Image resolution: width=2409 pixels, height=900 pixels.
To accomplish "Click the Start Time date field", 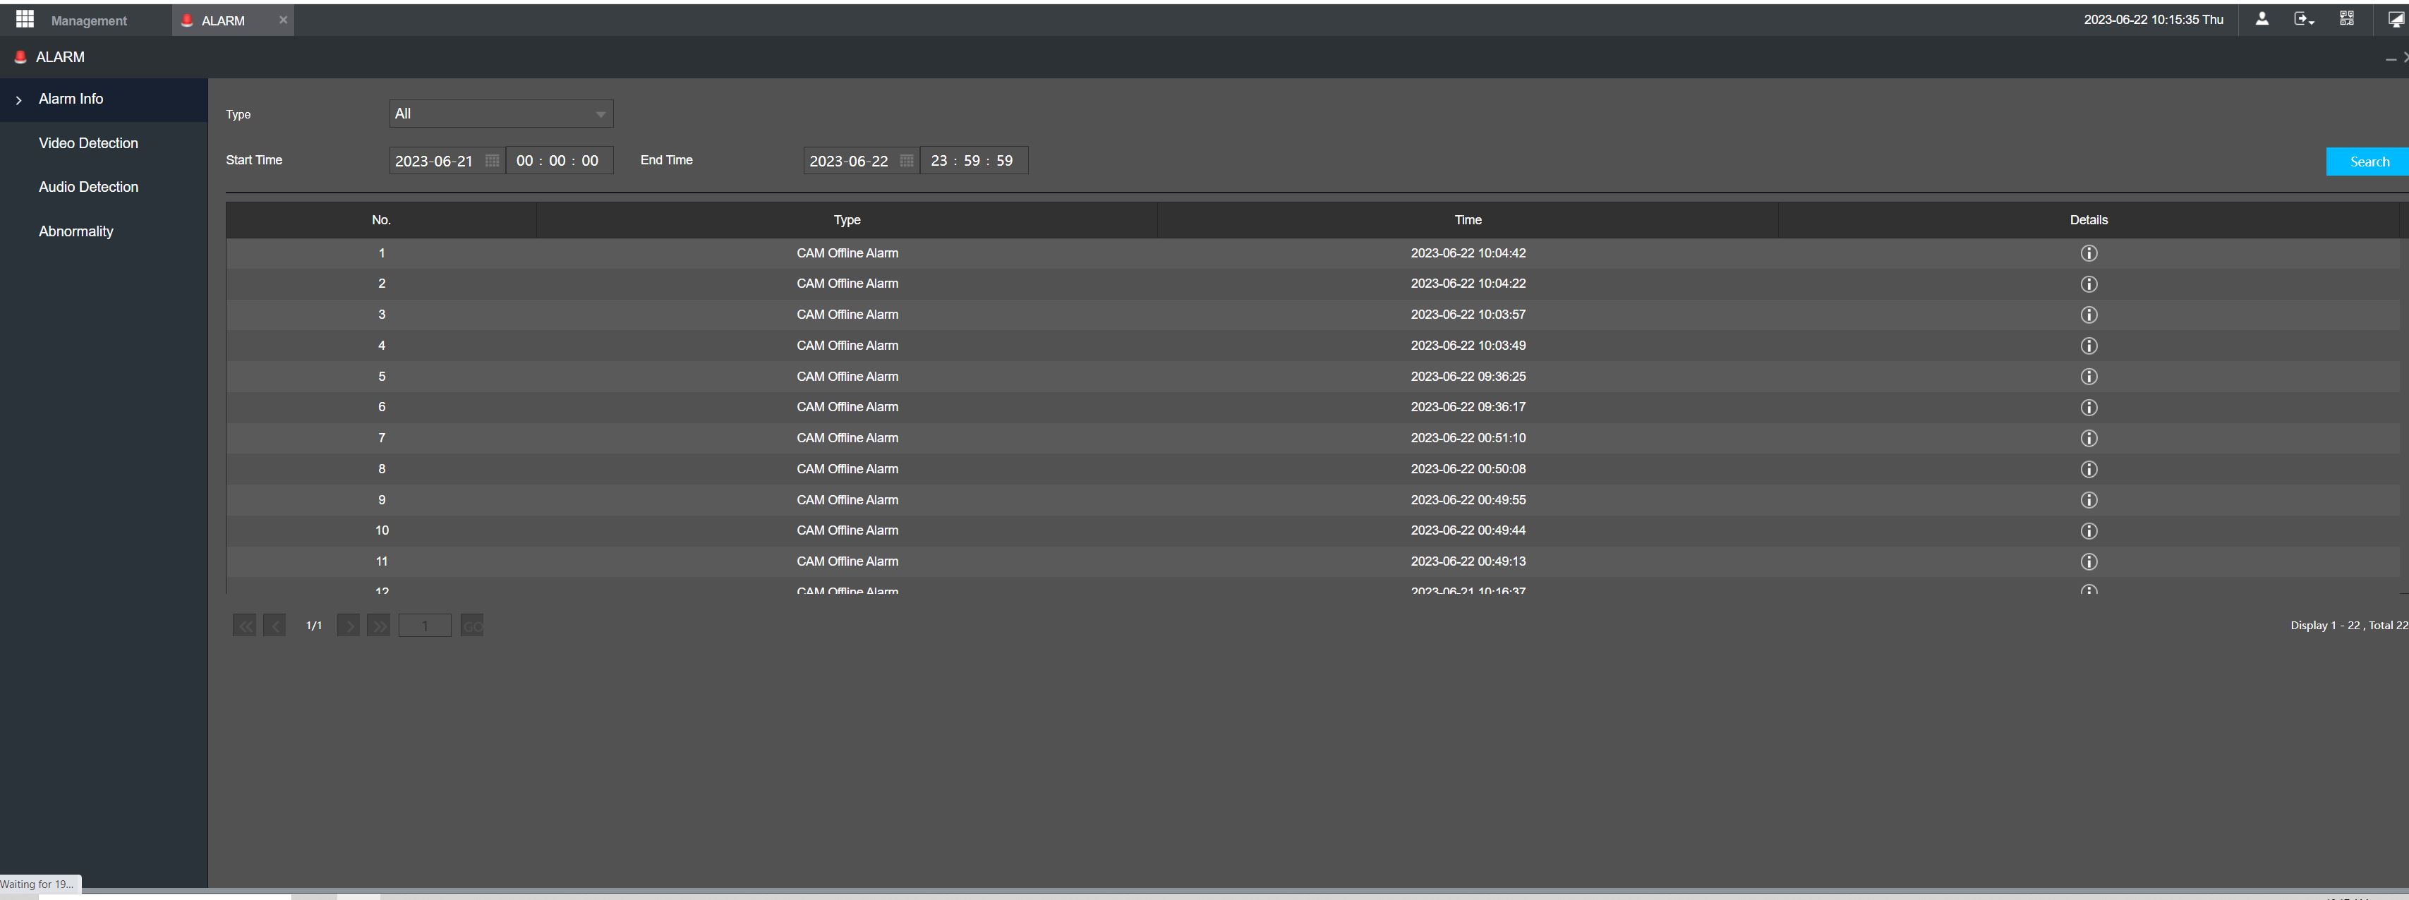I will click(x=447, y=161).
